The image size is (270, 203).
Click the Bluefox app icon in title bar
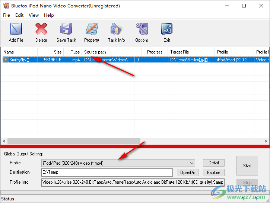tap(6, 6)
